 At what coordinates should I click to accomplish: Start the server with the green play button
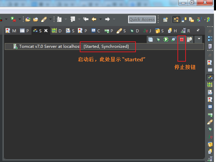pyautogui.click(x=166, y=39)
